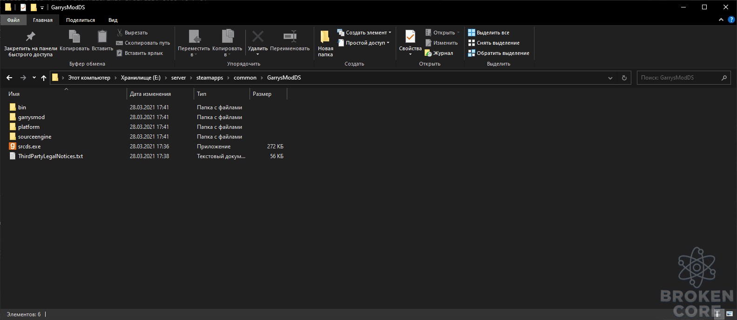This screenshot has width=737, height=320.
Task: Click Вставить ярлык in clipboard group
Action: (140, 53)
